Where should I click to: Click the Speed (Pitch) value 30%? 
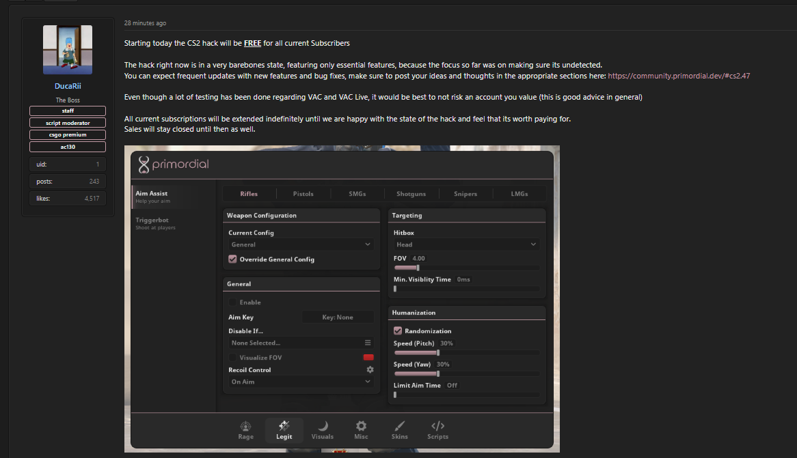(x=446, y=343)
